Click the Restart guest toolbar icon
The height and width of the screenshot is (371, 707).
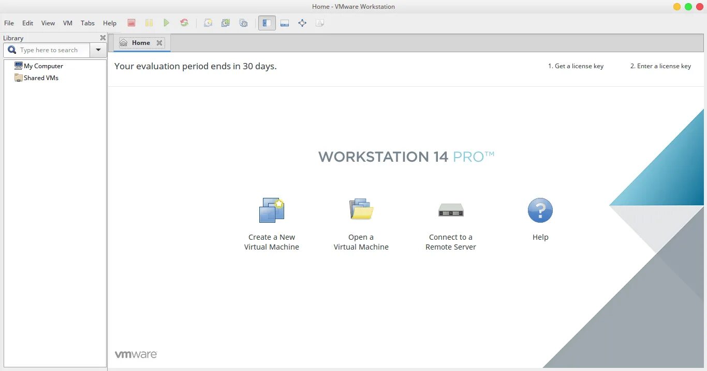click(184, 23)
